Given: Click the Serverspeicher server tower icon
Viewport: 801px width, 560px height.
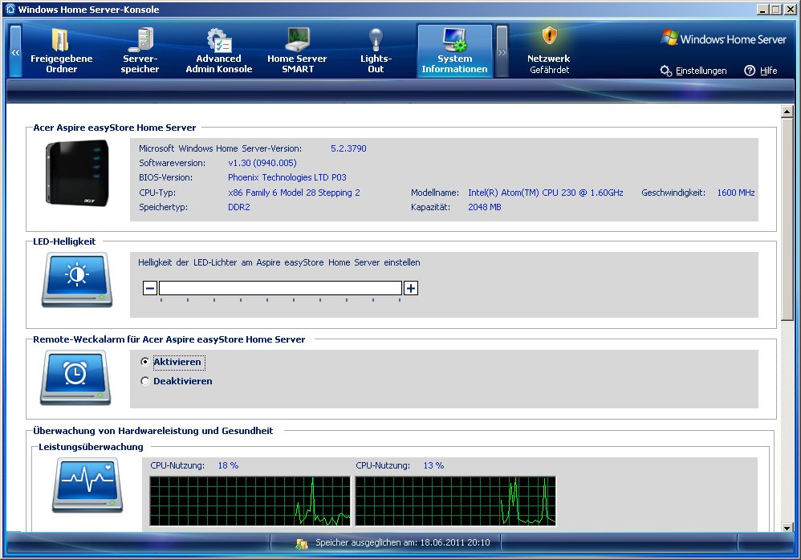Looking at the screenshot, I should [141, 39].
